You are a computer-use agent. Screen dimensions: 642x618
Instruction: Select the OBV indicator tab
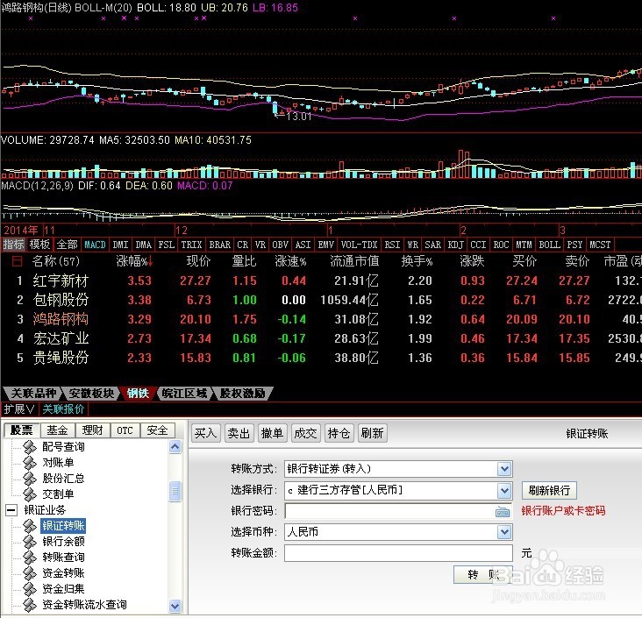281,245
